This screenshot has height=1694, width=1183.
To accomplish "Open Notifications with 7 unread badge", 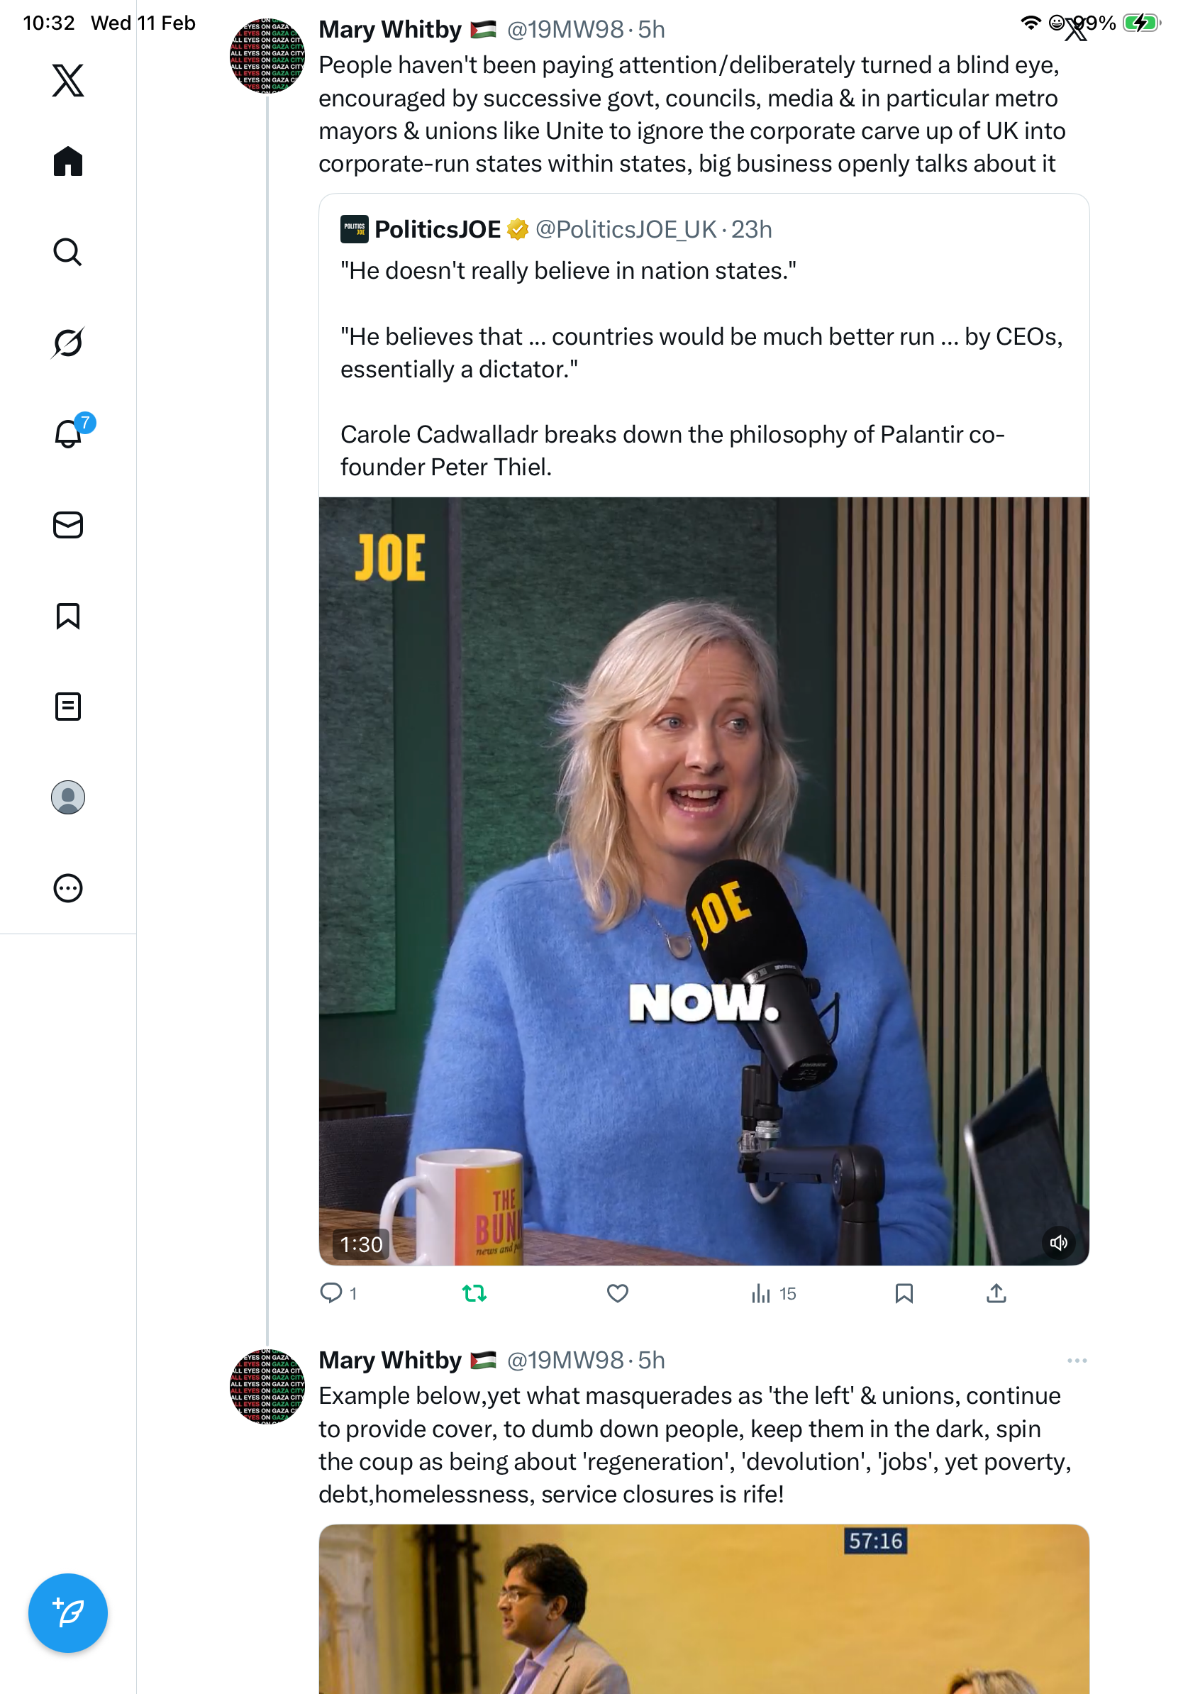I will click(x=68, y=433).
